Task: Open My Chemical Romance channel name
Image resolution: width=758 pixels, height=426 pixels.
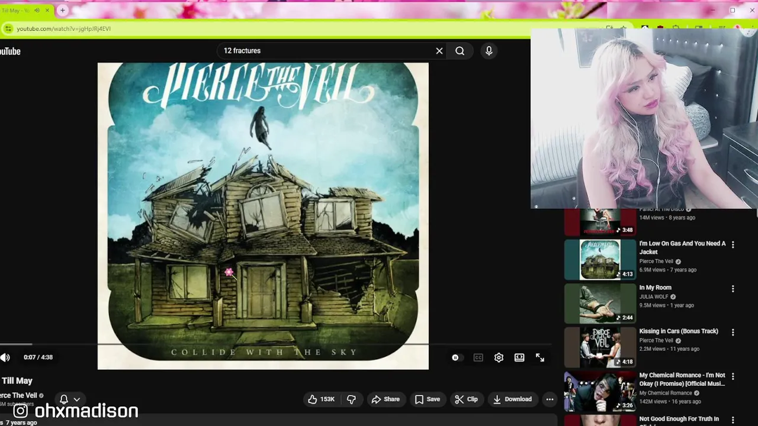Action: (666, 393)
